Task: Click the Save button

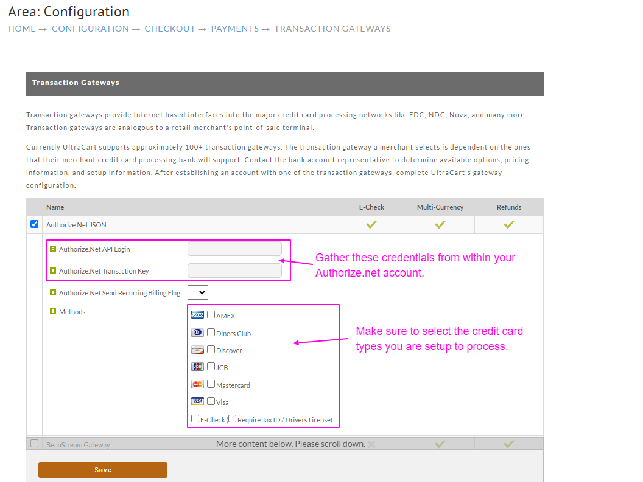Action: 103,470
